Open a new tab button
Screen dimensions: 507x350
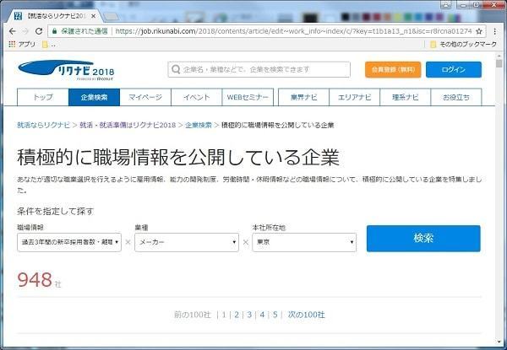tap(112, 16)
